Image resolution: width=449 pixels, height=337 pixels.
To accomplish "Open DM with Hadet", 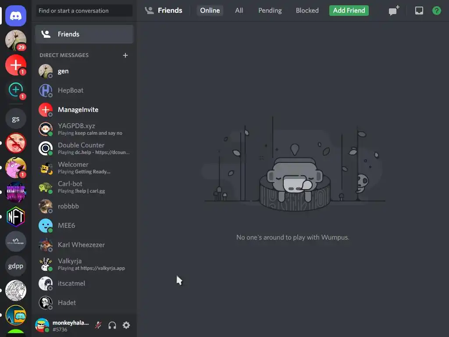I will click(84, 303).
